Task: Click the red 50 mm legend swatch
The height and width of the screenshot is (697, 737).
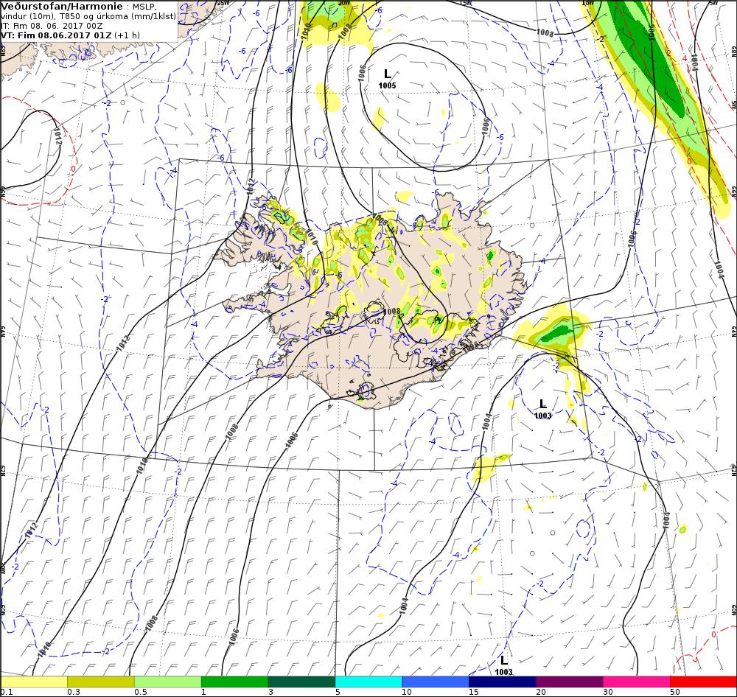Action: click(703, 682)
